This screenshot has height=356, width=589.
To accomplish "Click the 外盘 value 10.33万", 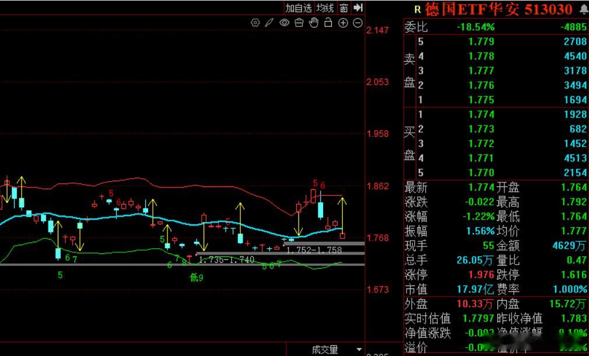I will 475,304.
